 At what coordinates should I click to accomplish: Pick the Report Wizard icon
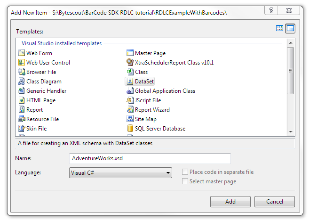pyautogui.click(x=130, y=110)
